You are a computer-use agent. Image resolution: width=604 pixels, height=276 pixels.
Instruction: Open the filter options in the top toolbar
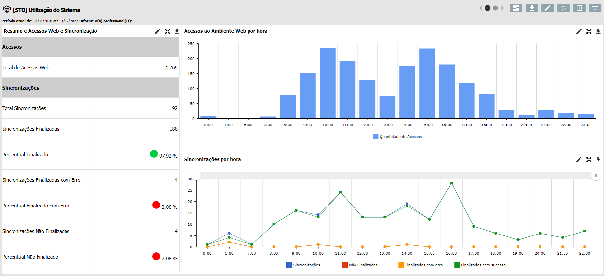(595, 8)
